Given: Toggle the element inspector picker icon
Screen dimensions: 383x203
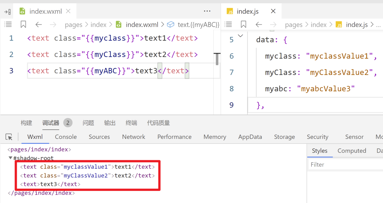Looking at the screenshot, I should point(9,137).
